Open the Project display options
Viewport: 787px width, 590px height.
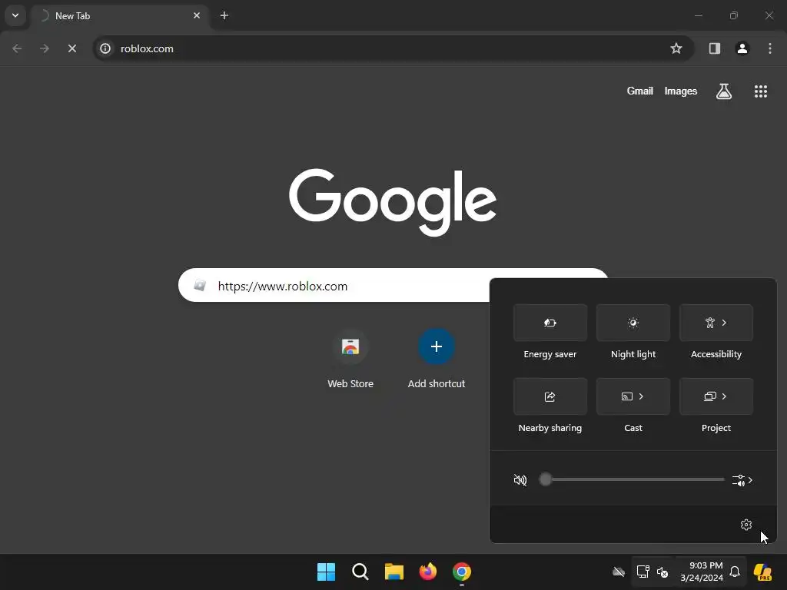(x=716, y=396)
